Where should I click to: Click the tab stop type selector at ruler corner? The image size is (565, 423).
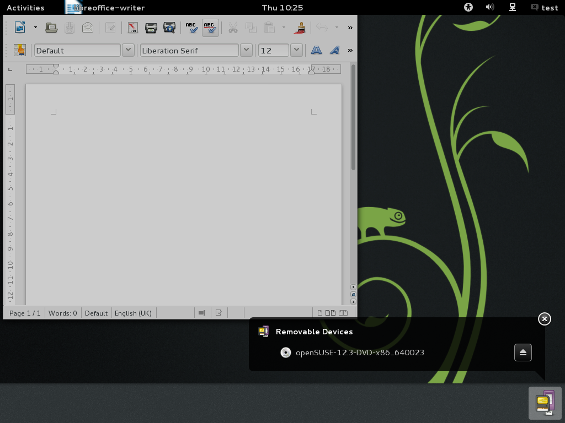pyautogui.click(x=10, y=69)
